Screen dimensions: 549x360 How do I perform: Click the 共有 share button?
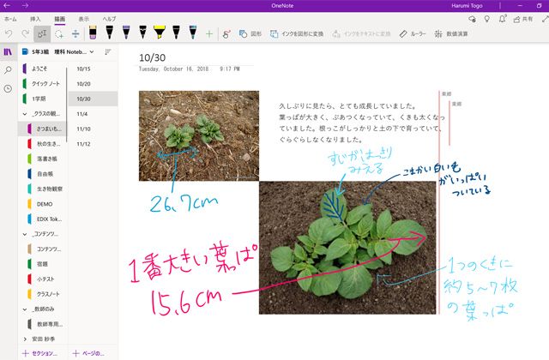523,19
